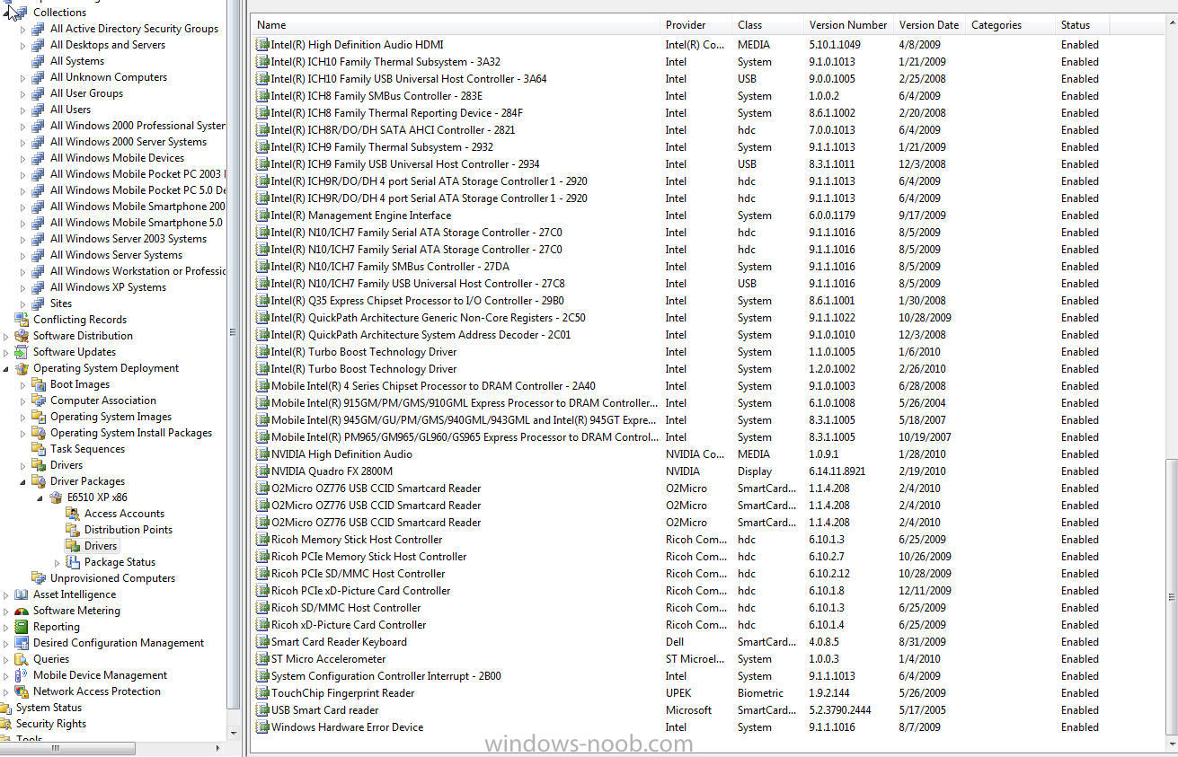Viewport: 1178px width, 757px height.
Task: Expand the Reporting node
Action: click(6, 627)
